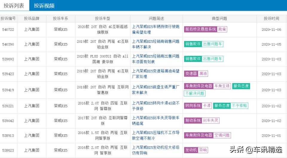Screen dimensions: 287x158
Task: Open complaint link 上汽荣威RX5刹车失灵导致车辆追尾
Action: tap(156, 121)
